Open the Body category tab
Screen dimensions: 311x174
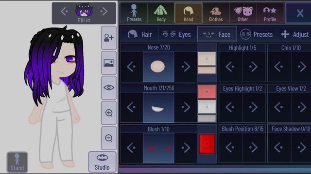[161, 13]
